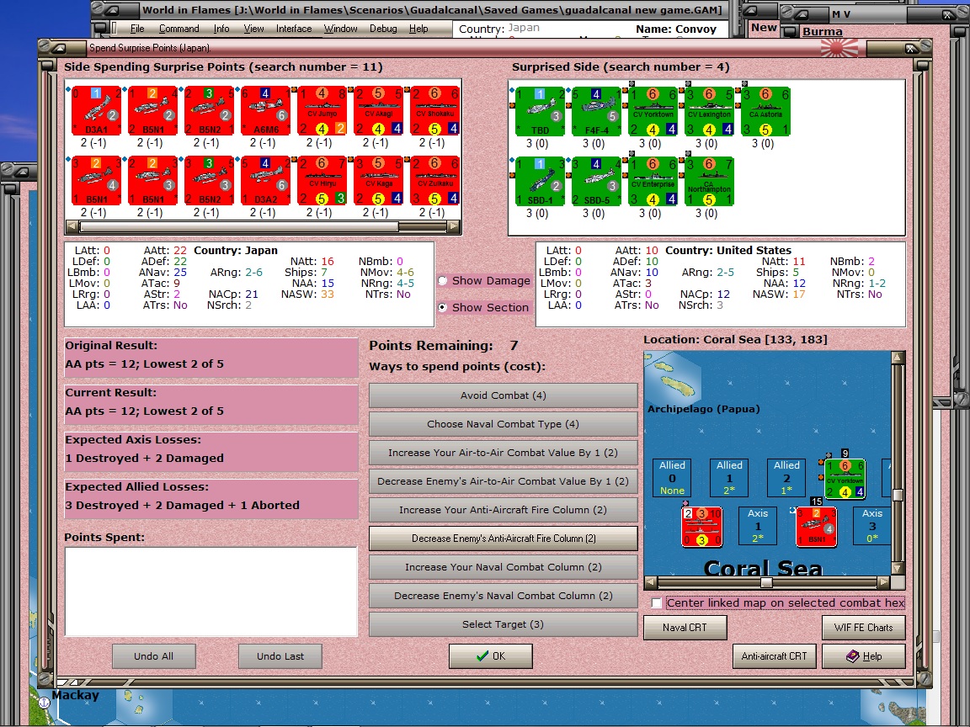Select the Show Damage radio button

click(x=443, y=281)
